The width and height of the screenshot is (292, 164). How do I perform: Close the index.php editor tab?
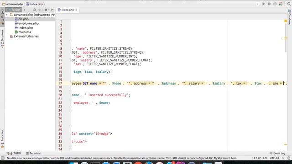pyautogui.click(x=76, y=10)
